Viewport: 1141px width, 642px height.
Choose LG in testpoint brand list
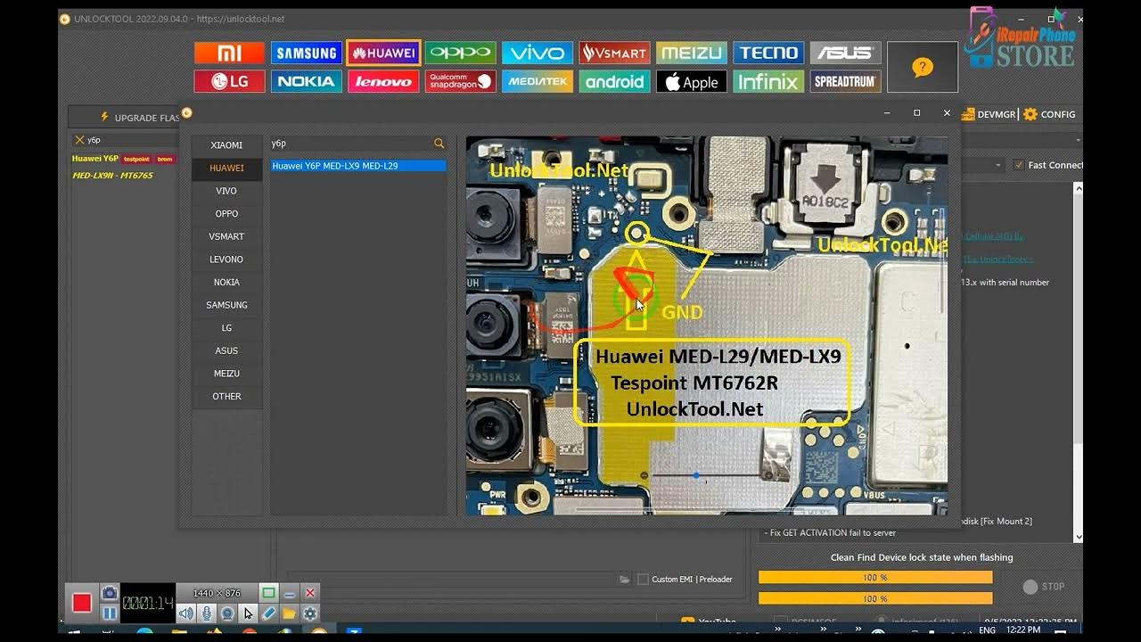click(x=226, y=328)
